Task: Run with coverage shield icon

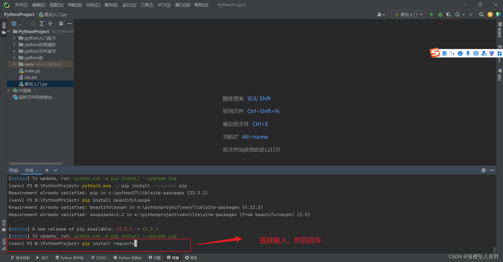Action: point(449,14)
